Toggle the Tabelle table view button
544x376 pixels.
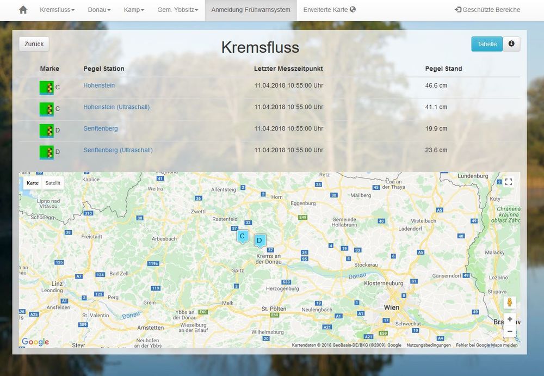pyautogui.click(x=487, y=44)
